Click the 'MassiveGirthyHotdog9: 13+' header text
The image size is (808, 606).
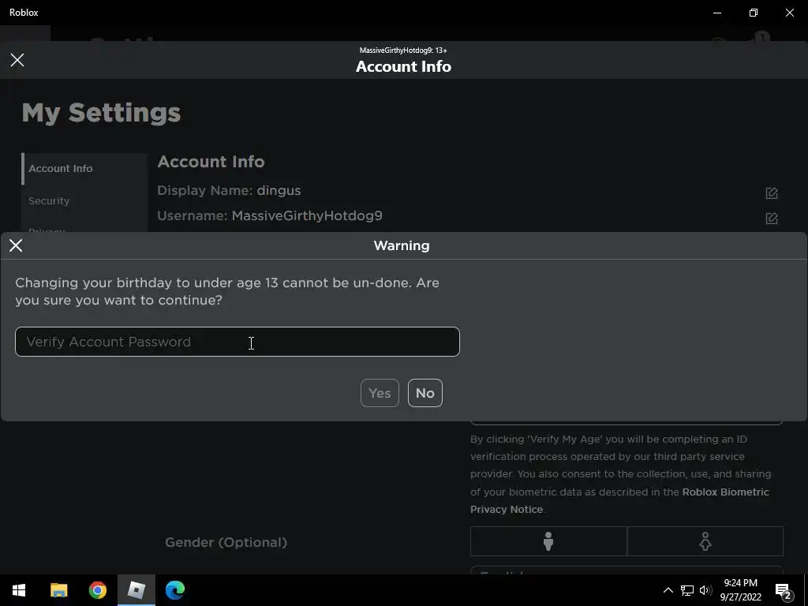click(x=403, y=50)
